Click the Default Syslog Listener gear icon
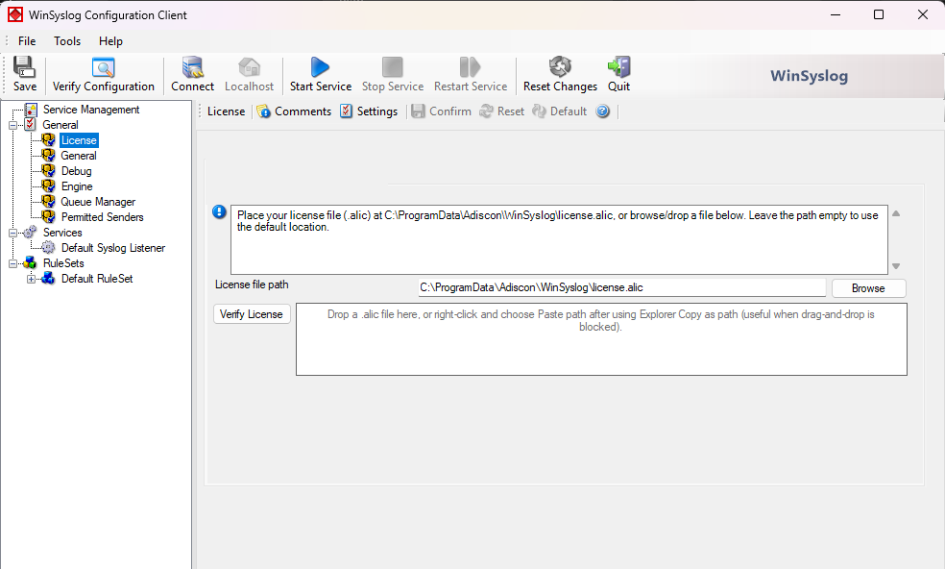This screenshot has width=945, height=569. 48,247
